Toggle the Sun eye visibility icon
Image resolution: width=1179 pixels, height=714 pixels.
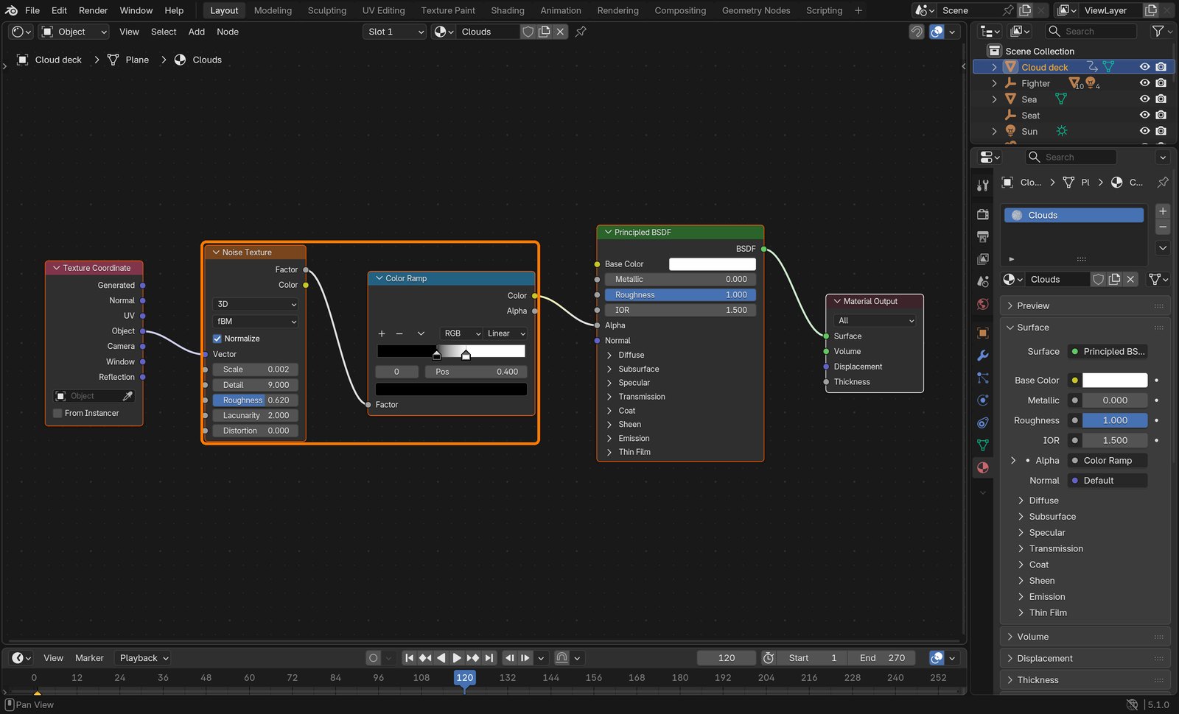(1144, 131)
